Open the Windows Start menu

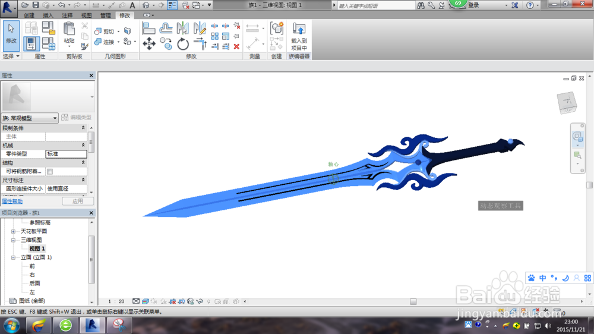point(12,326)
